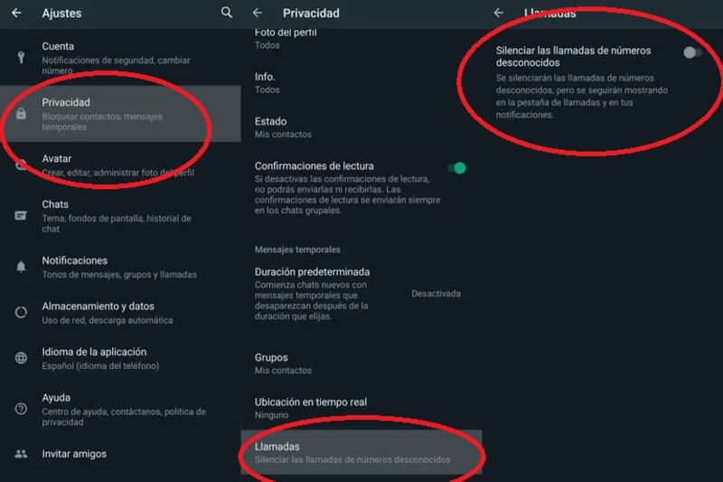Image resolution: width=723 pixels, height=482 pixels.
Task: Tap the back arrow beside Ajustes
Action: (16, 14)
